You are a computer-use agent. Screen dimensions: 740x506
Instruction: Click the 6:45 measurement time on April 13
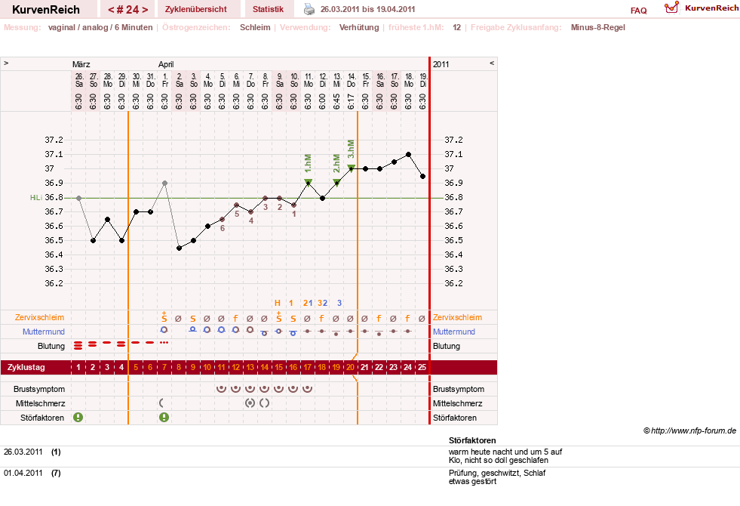[x=336, y=101]
